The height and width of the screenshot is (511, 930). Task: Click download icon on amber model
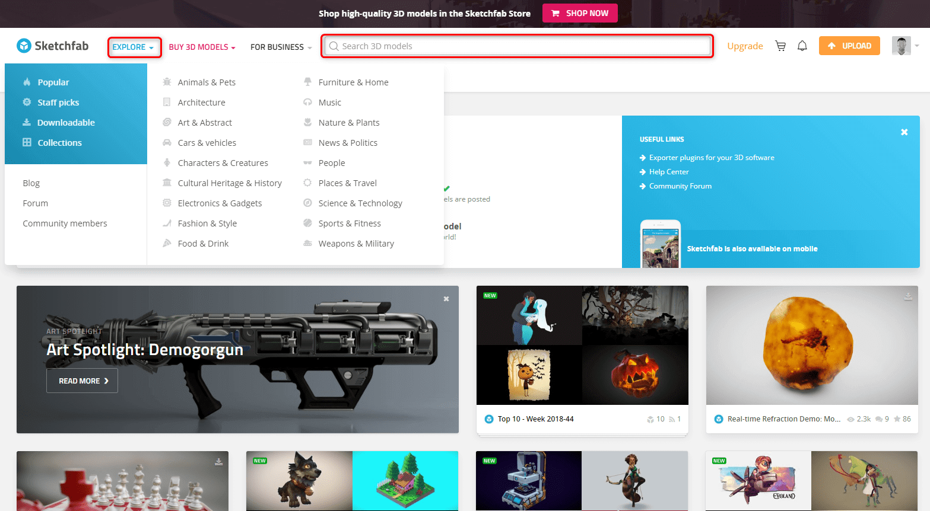coord(908,296)
